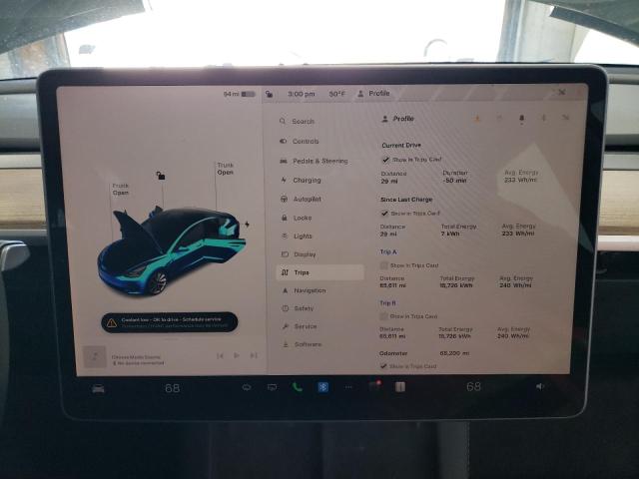The image size is (639, 479).
Task: Tap the padlock icon beside Locks
Action: point(284,218)
